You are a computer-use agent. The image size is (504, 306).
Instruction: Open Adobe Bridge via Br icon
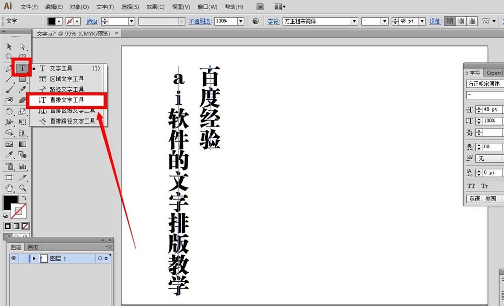tap(260, 7)
